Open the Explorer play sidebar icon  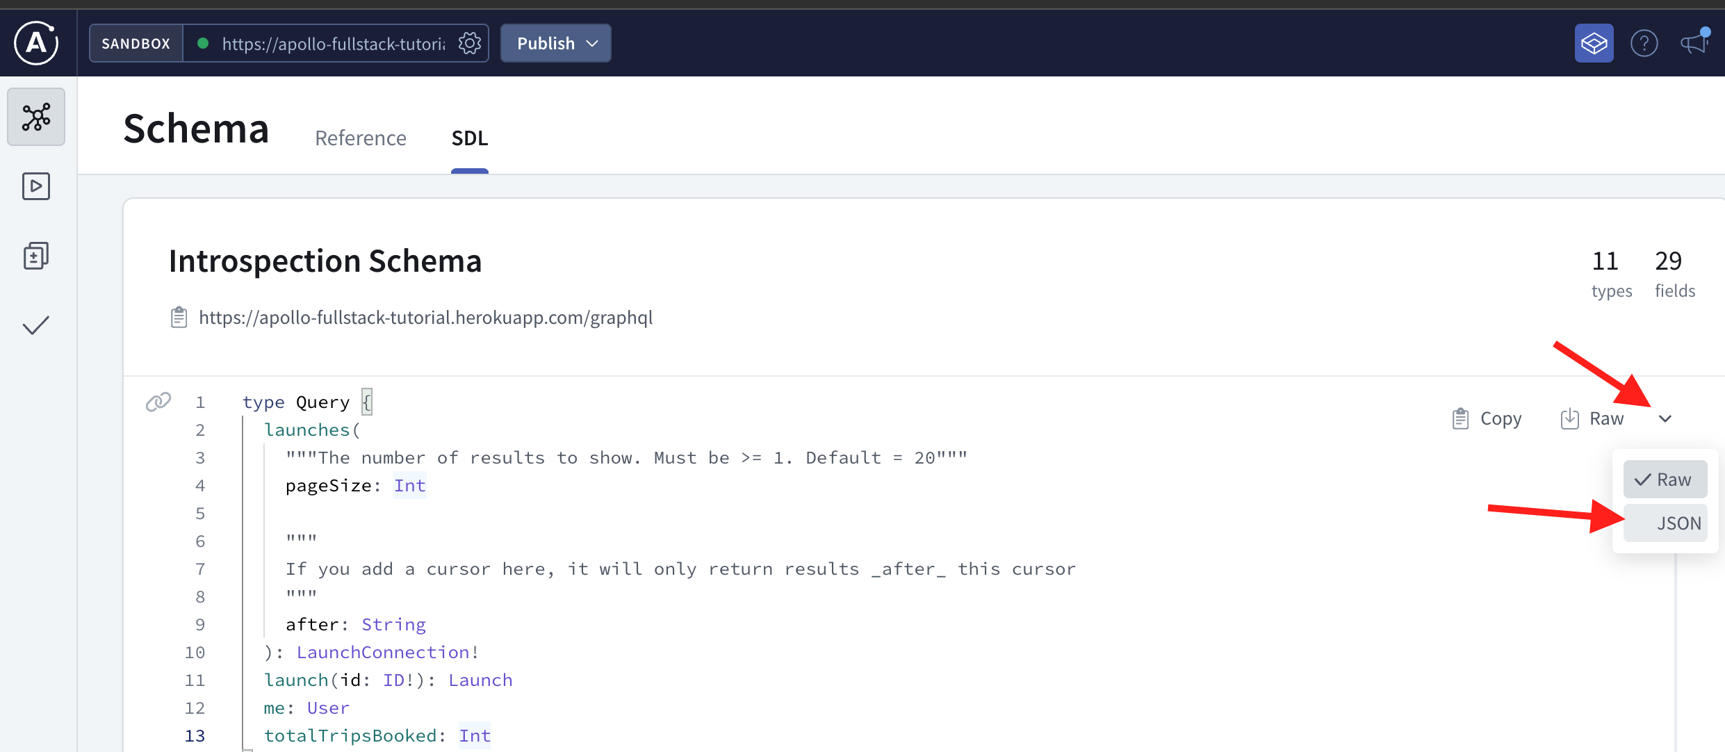(36, 186)
